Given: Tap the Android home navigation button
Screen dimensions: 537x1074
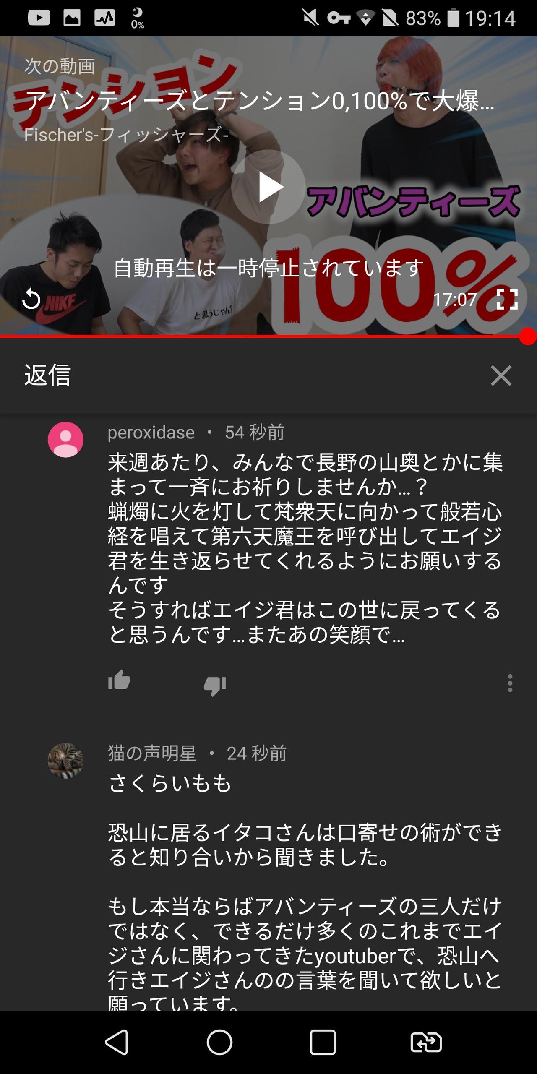Looking at the screenshot, I should point(219,1042).
